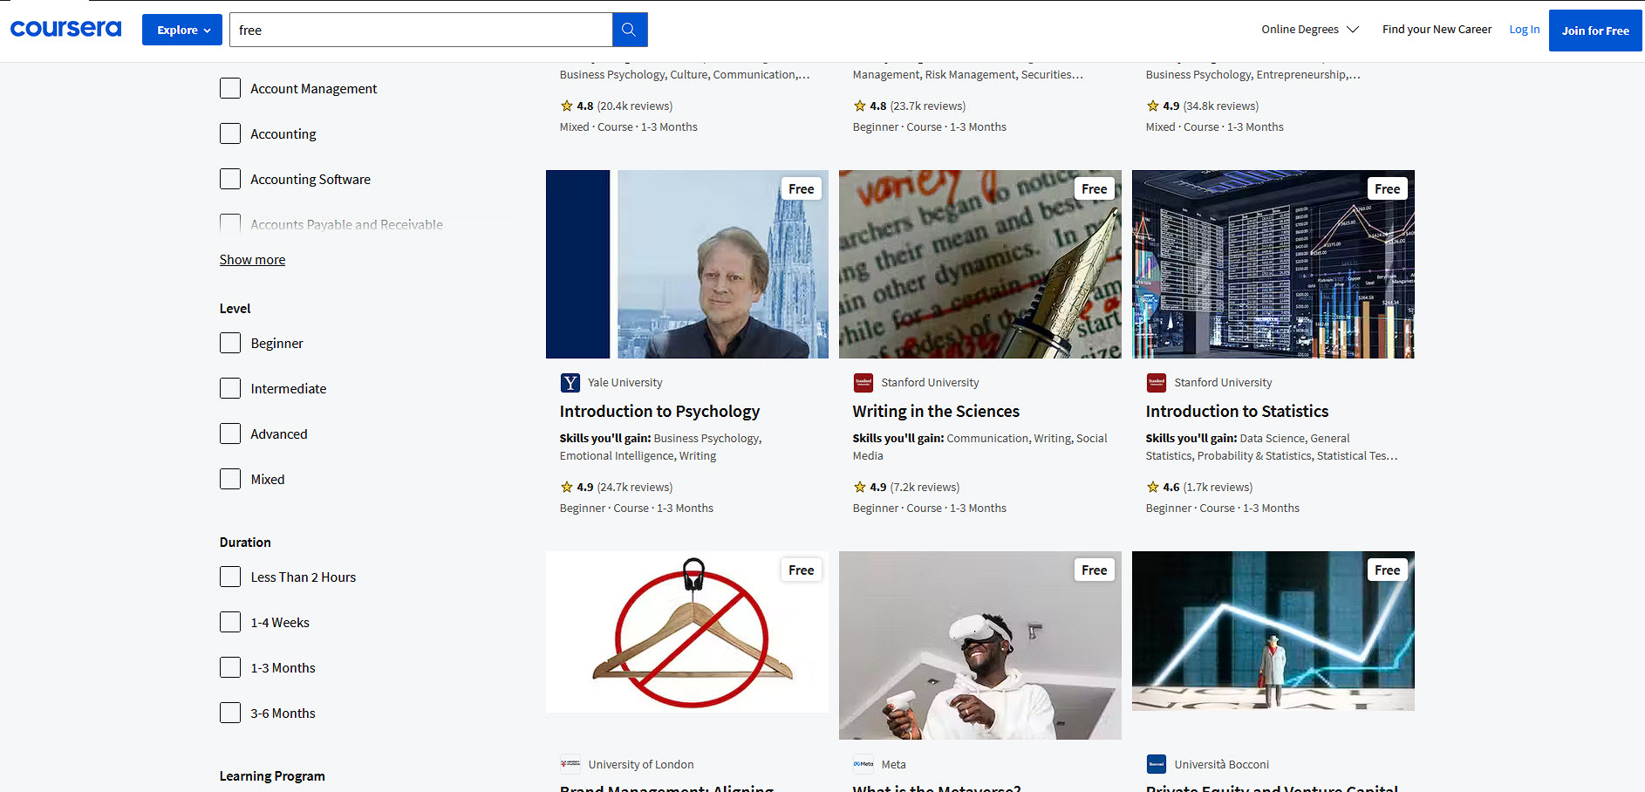This screenshot has height=792, width=1645.
Task: Click the star rating icon for Introduction to Psychology
Action: (x=567, y=488)
